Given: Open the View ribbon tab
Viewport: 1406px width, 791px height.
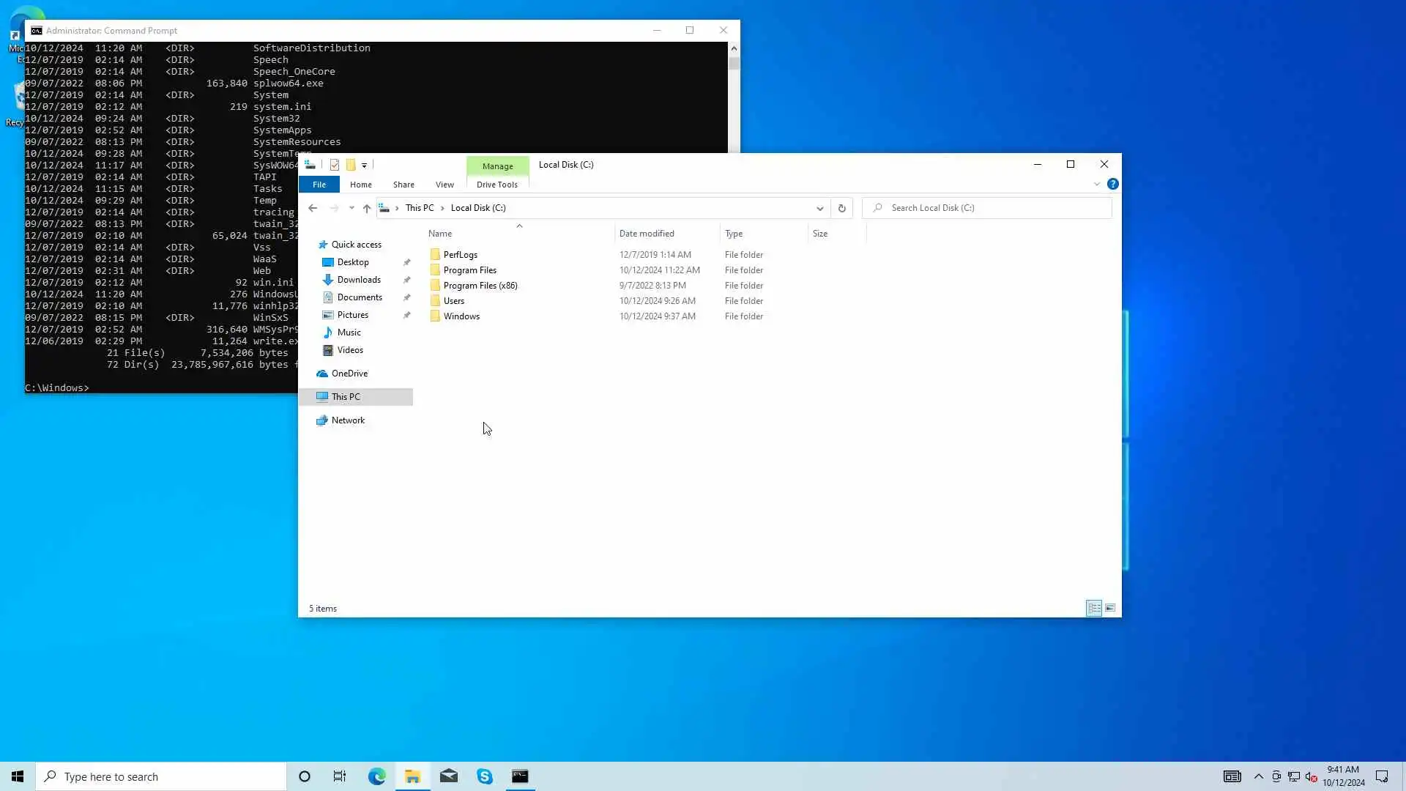Looking at the screenshot, I should tap(445, 185).
